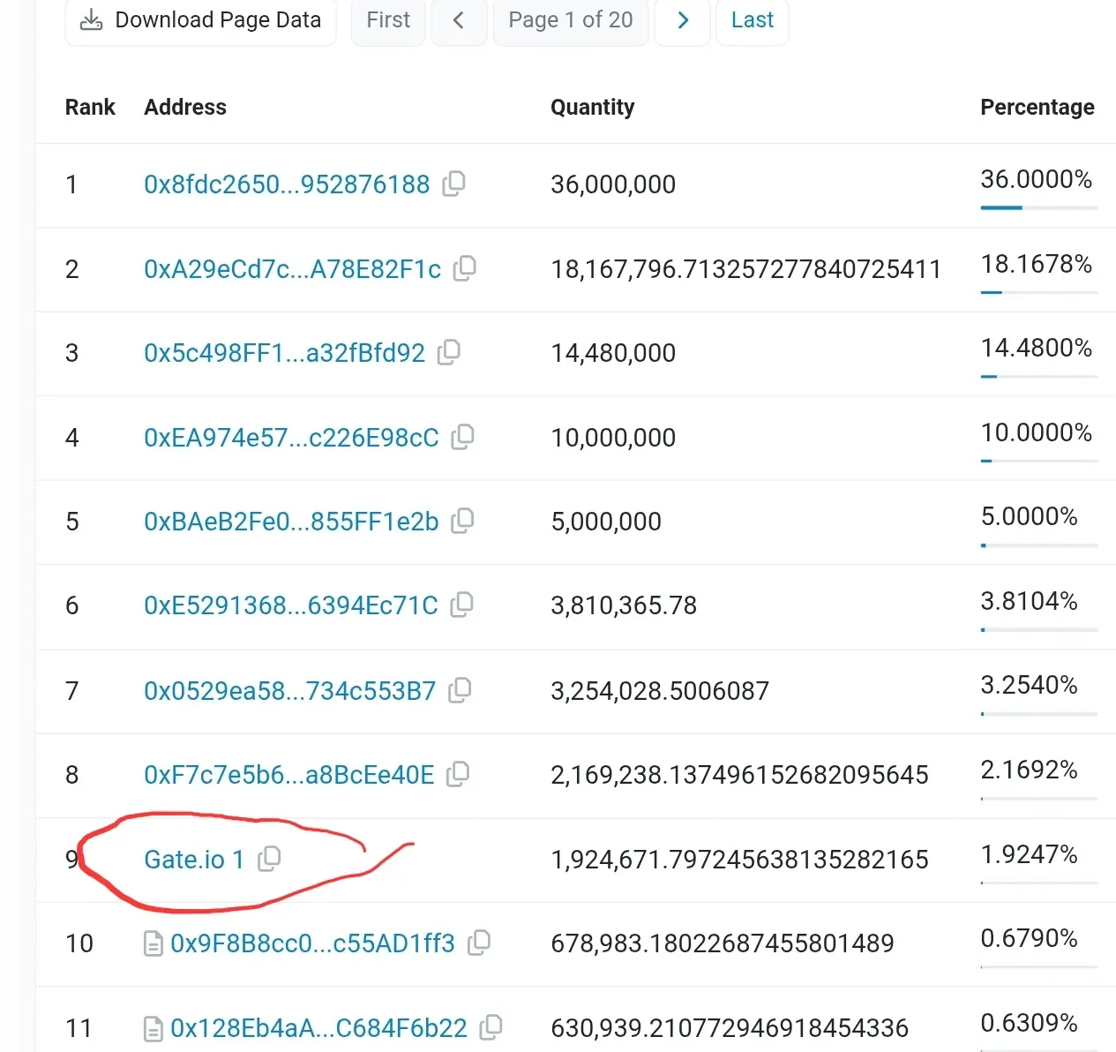
Task: Select quantity 678,983.18022687455801489
Action: pyautogui.click(x=723, y=943)
